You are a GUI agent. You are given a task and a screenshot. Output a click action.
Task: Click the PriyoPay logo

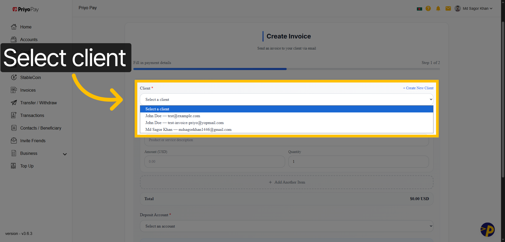pos(25,9)
